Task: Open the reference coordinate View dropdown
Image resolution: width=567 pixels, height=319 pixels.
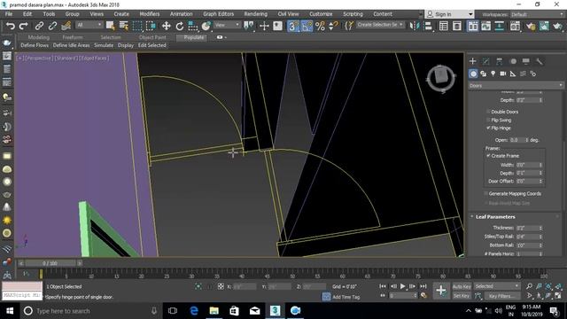Action: coord(227,25)
